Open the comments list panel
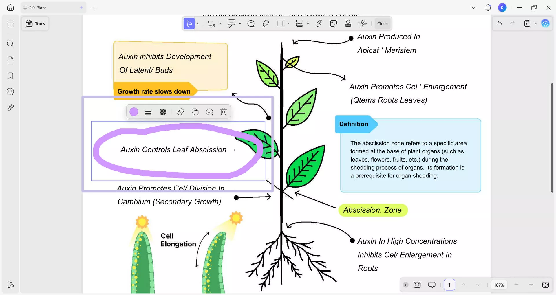The height and width of the screenshot is (295, 556). pyautogui.click(x=10, y=91)
